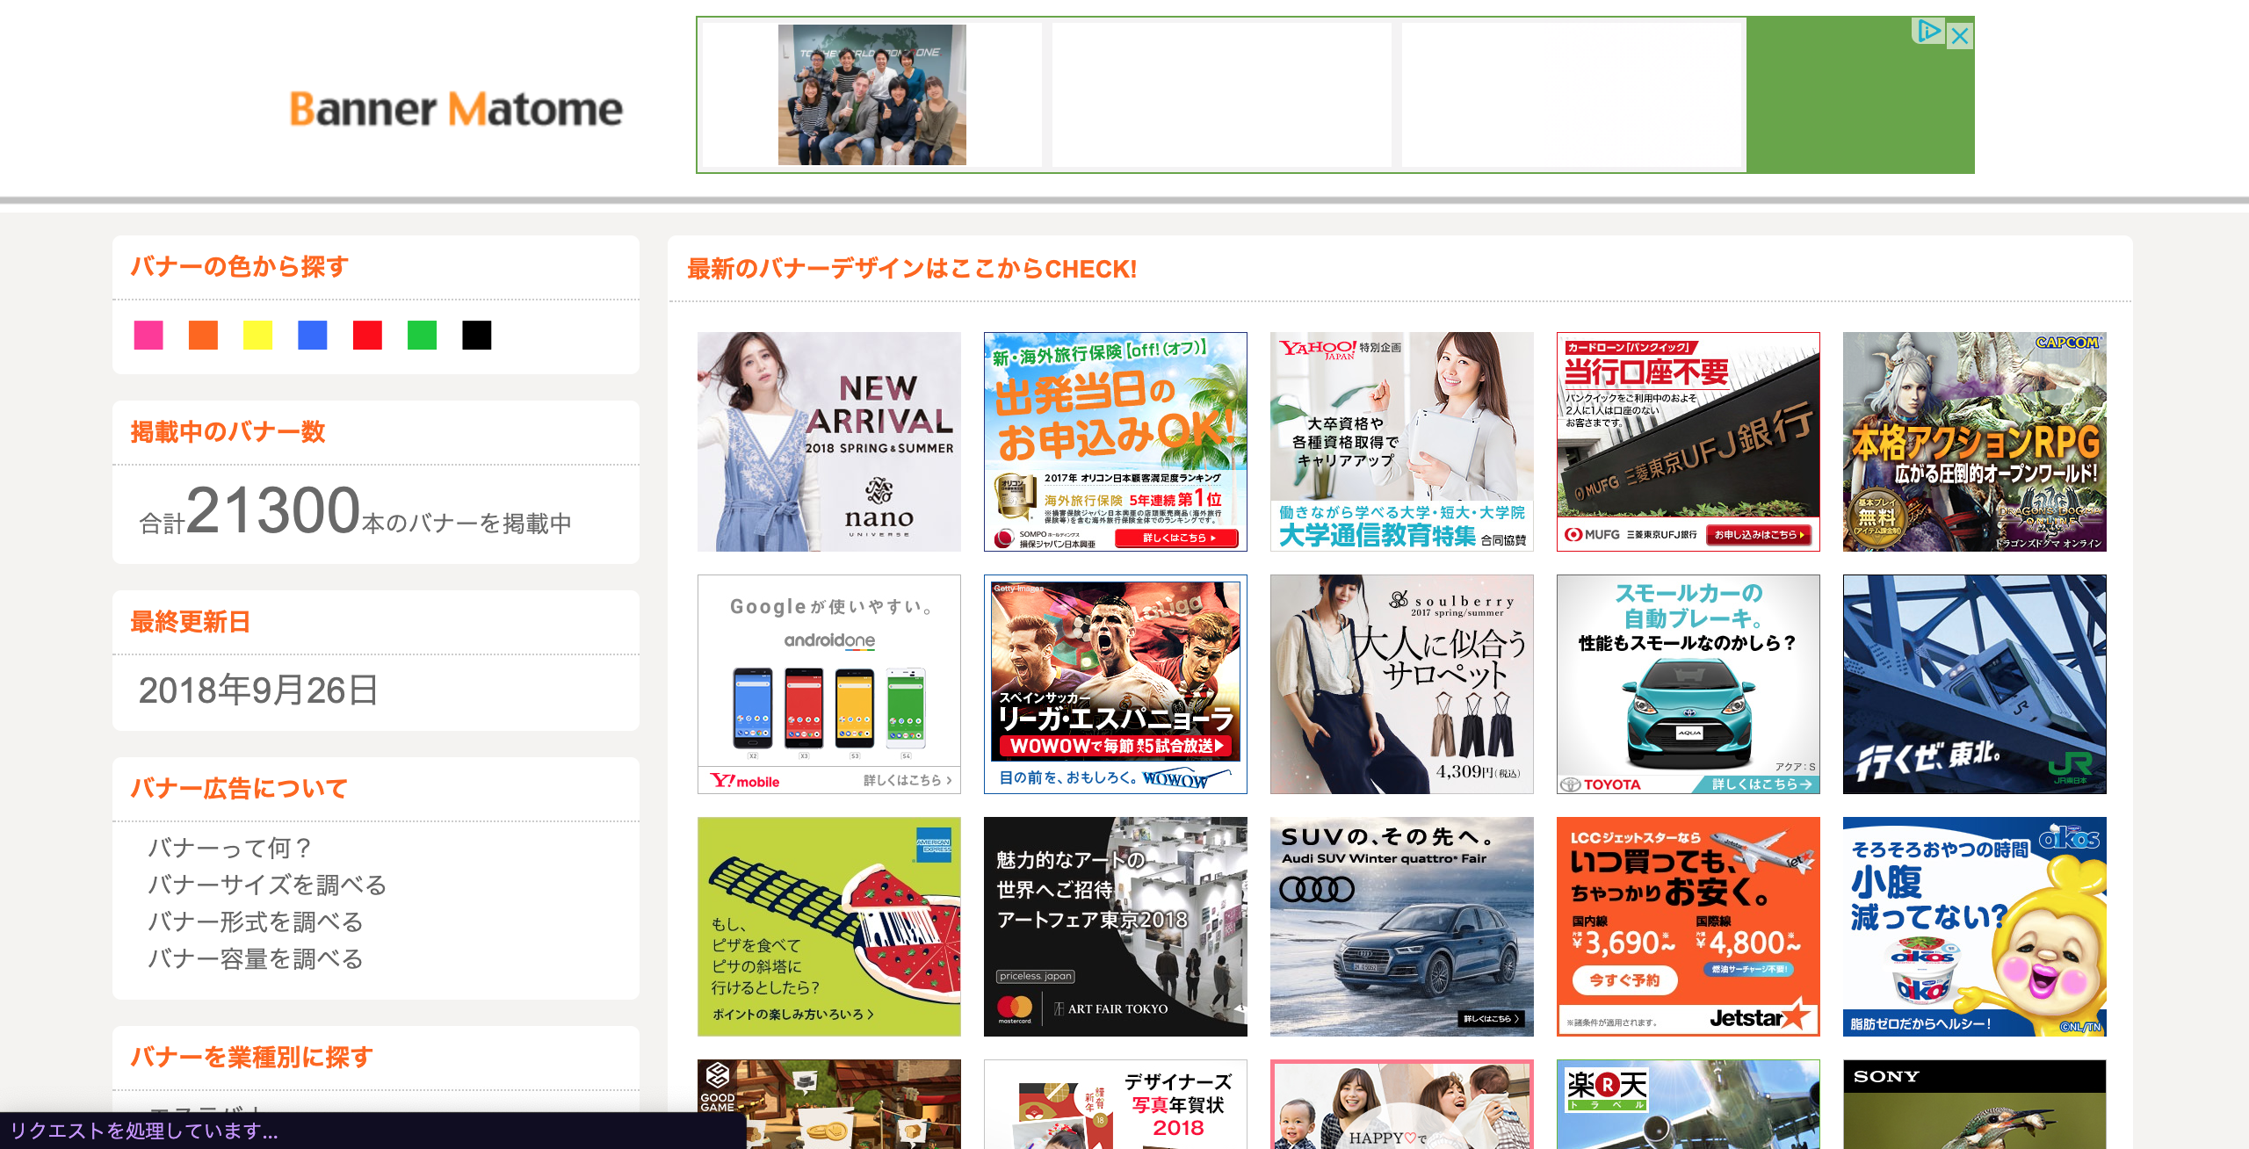Click the 掲載中のバナー数 heading

pyautogui.click(x=228, y=431)
